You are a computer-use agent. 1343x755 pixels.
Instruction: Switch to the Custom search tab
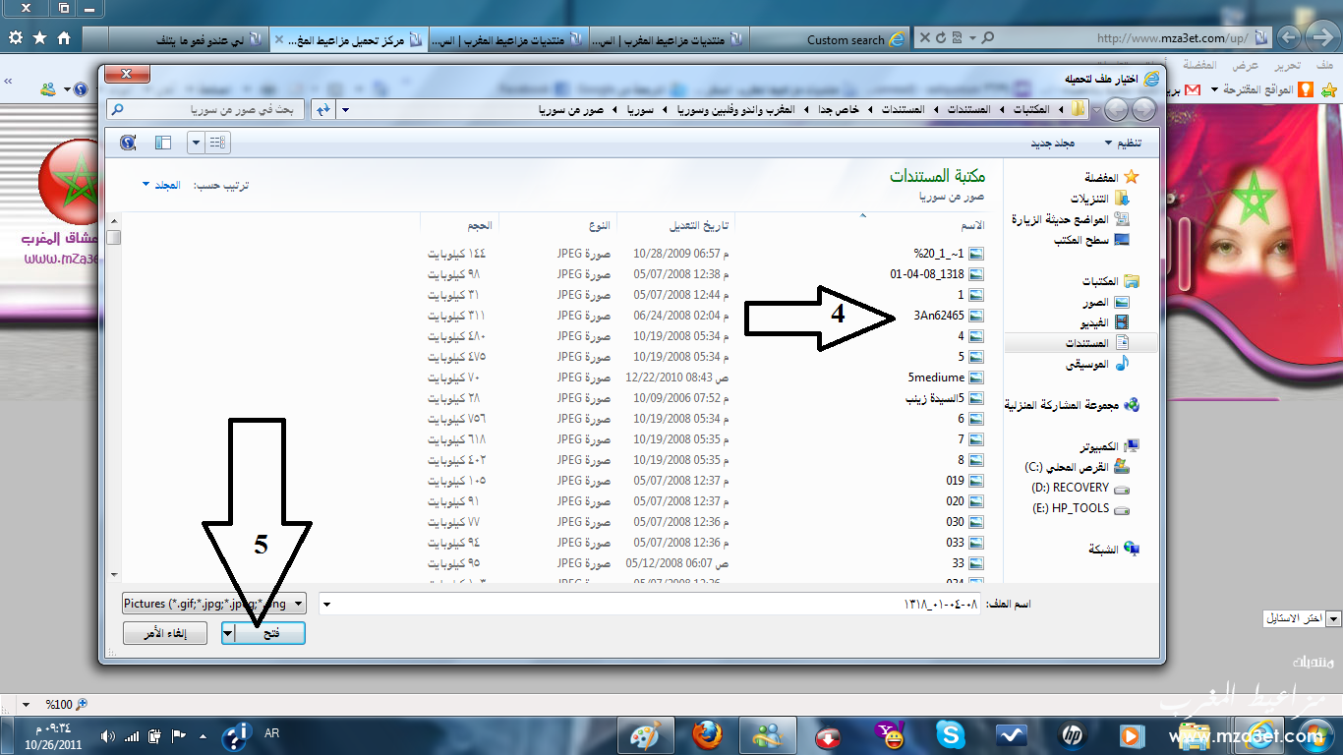click(846, 40)
